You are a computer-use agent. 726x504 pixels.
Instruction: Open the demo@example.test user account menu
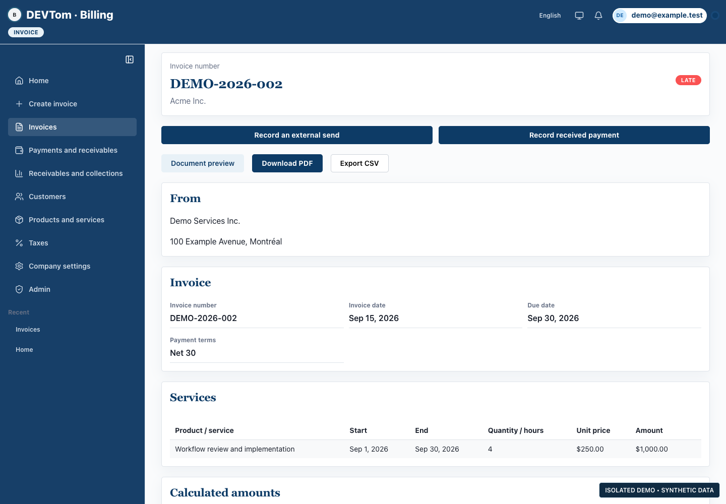pos(659,16)
